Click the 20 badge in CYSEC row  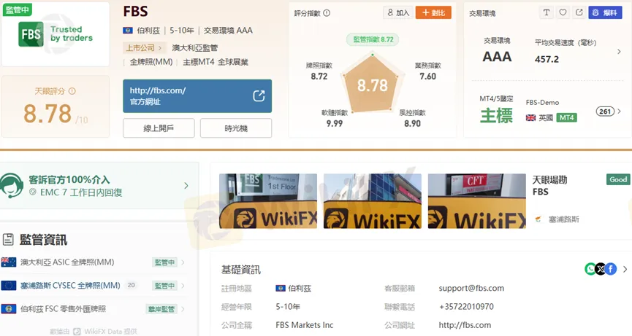click(x=132, y=285)
